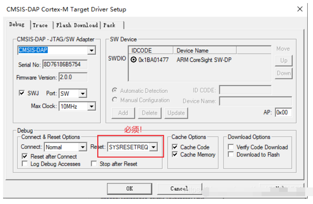This screenshot has height=204, width=313.
Task: Select ARM CoreSight SW-DP entry
Action: pyautogui.click(x=204, y=60)
